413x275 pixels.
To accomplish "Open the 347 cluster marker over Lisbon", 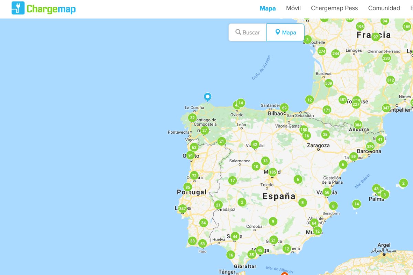I will coord(182,208).
